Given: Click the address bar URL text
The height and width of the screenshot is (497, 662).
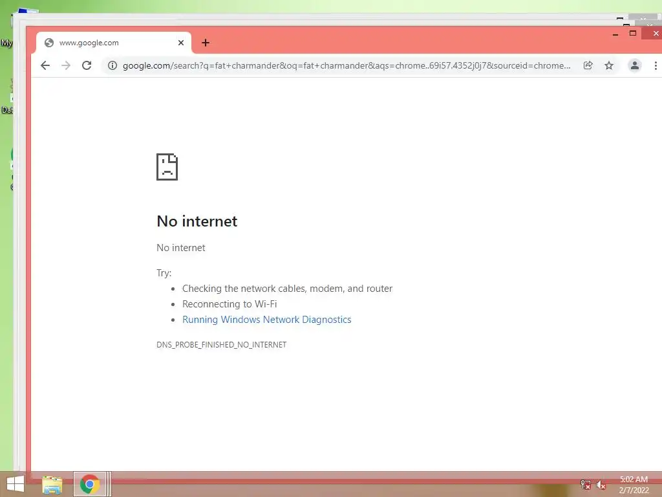Looking at the screenshot, I should 347,65.
